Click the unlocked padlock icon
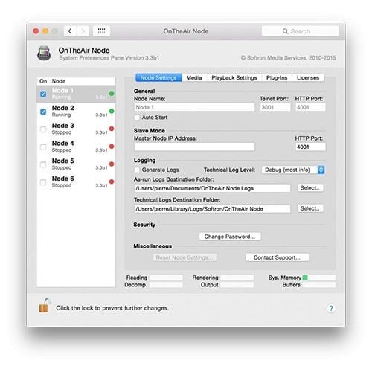This screenshot has height=372, width=372. pyautogui.click(x=45, y=306)
